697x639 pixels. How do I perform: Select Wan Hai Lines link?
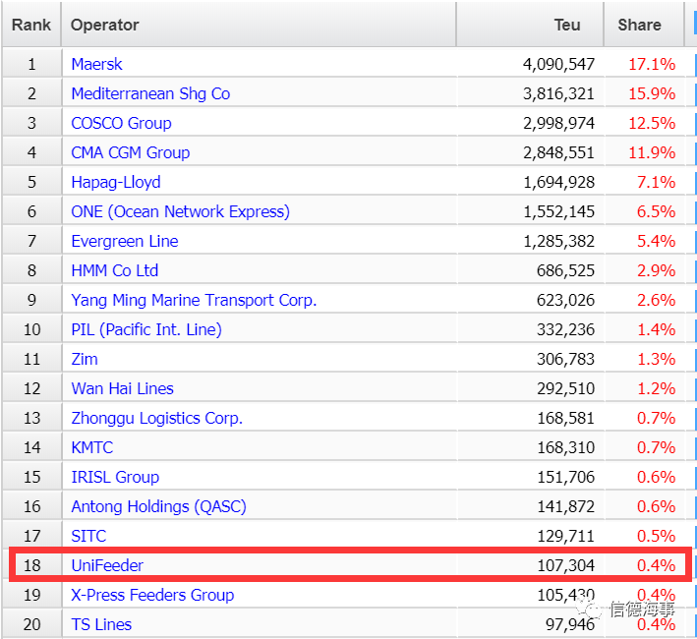click(122, 389)
